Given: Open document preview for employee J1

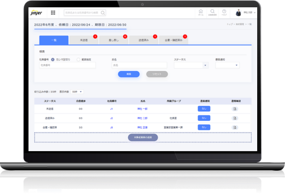Looking at the screenshot, I should 235,109.
